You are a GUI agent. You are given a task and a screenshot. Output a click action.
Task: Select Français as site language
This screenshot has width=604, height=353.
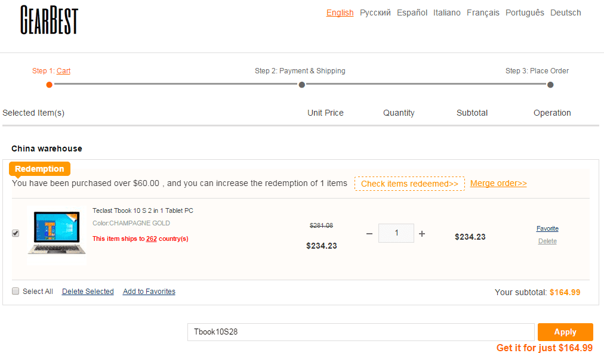click(x=483, y=13)
